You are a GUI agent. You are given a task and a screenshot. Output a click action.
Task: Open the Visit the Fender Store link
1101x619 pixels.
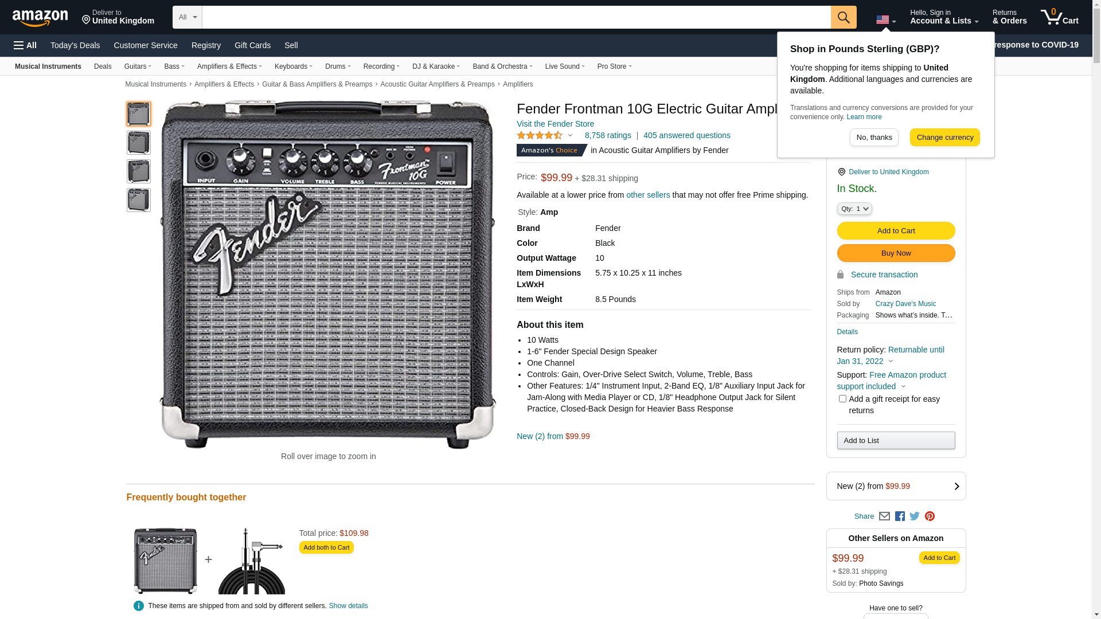pyautogui.click(x=555, y=124)
